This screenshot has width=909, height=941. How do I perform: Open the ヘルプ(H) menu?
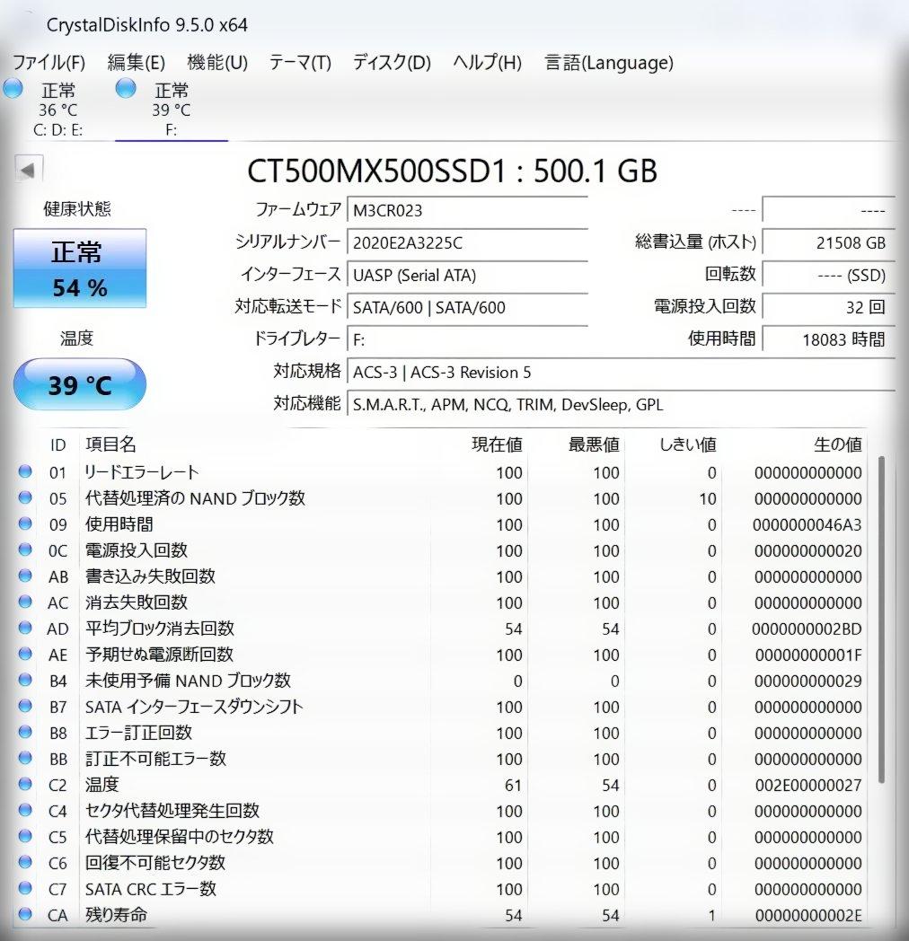tap(487, 63)
